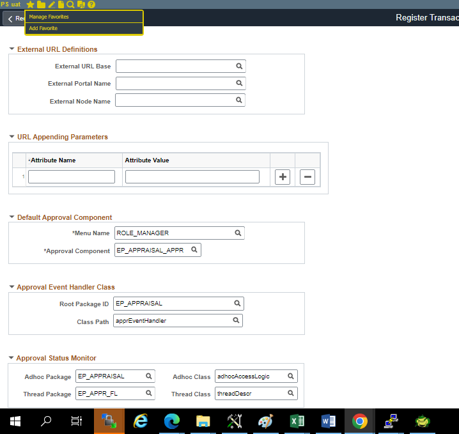Open the highlighted orange app on taskbar
Image resolution: width=459 pixels, height=434 pixels.
point(109,421)
